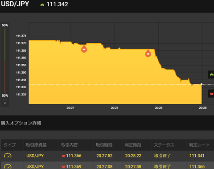214x169 pixels.
Task: Click the red portion of sentiment bar
Action: [5, 77]
